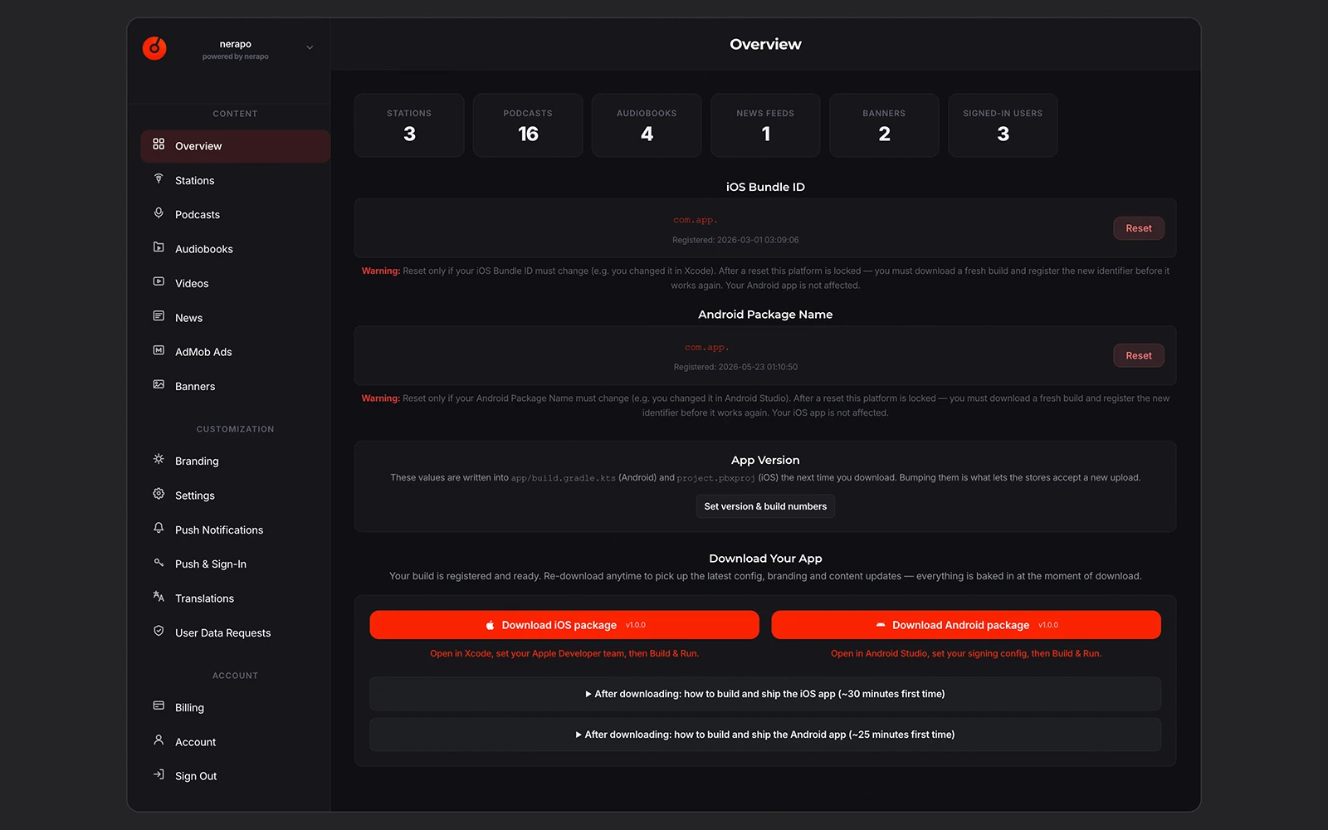Download iOS package
1328x830 pixels.
pyautogui.click(x=564, y=625)
